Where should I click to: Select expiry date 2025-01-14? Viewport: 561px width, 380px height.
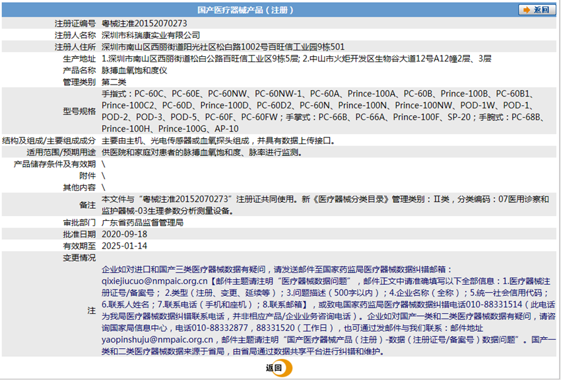coord(124,246)
